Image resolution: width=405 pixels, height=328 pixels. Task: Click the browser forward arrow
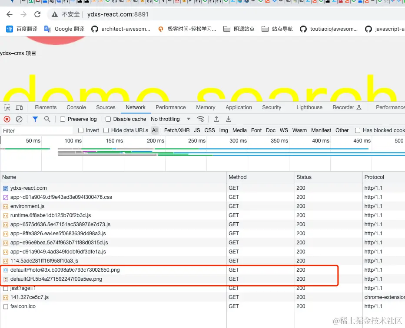[x=23, y=14]
